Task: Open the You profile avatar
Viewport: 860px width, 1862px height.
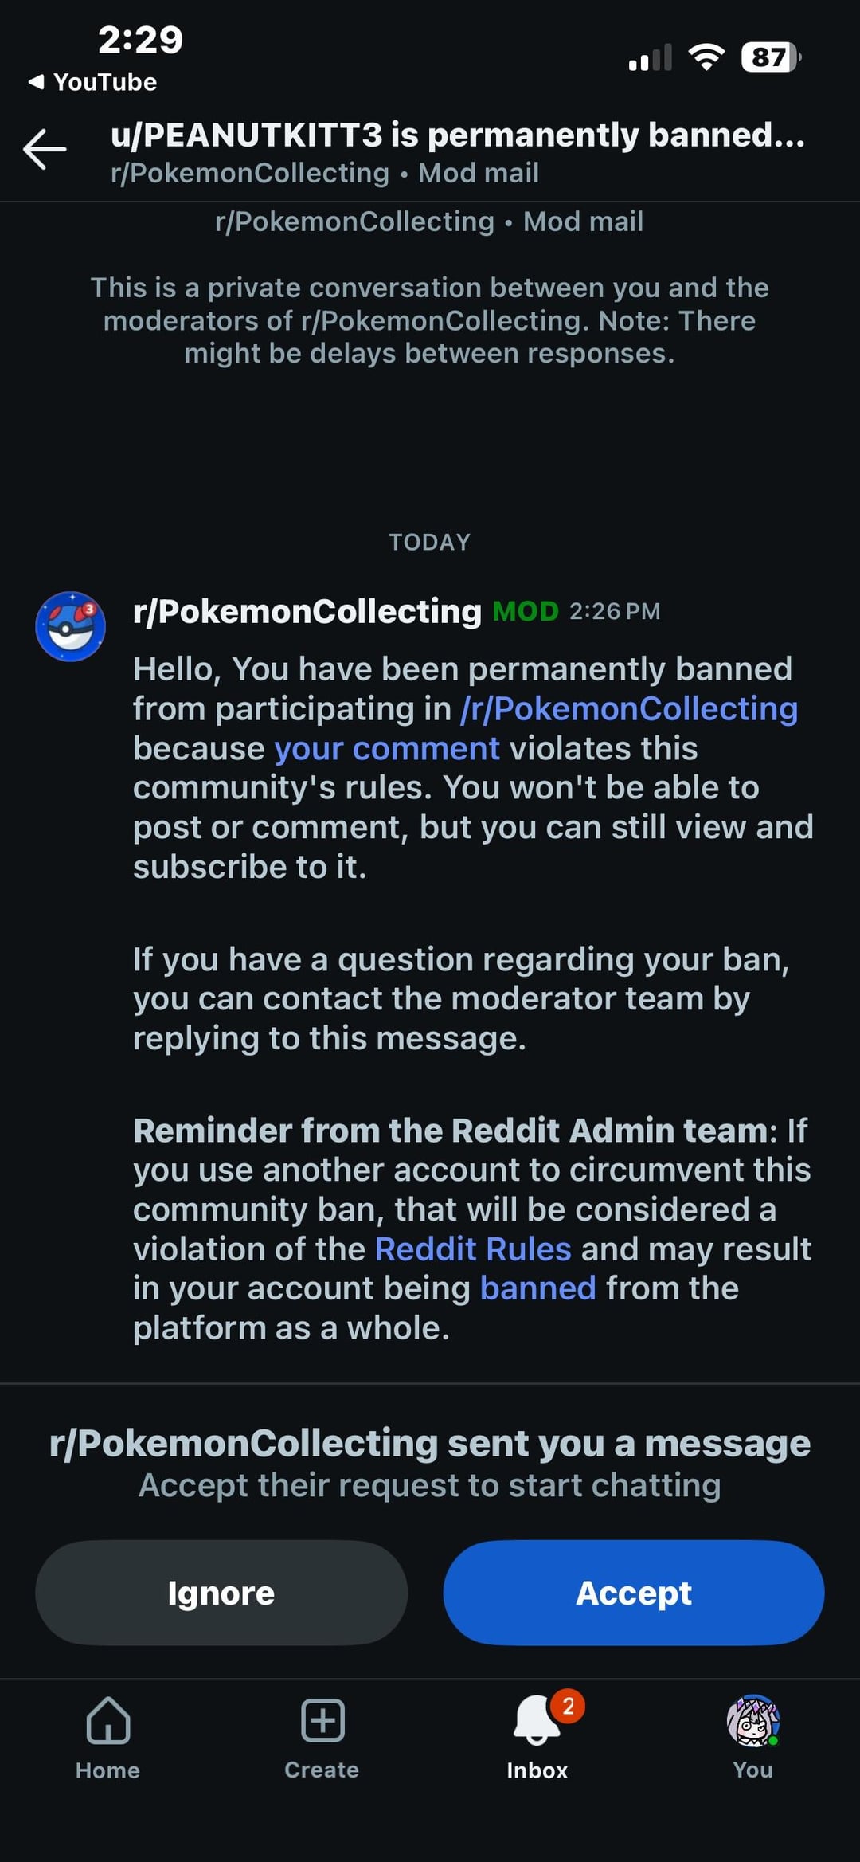Action: coord(752,1720)
